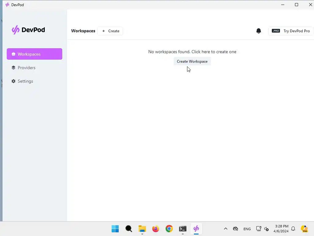The image size is (314, 236).
Task: Open Windows Search from taskbar
Action: pos(128,229)
